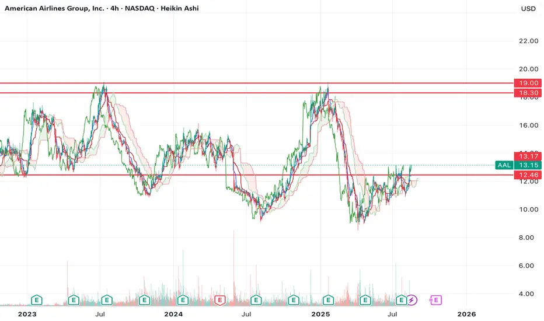
Task: Click the purple upcoming-earnings E icon
Action: [436, 300]
